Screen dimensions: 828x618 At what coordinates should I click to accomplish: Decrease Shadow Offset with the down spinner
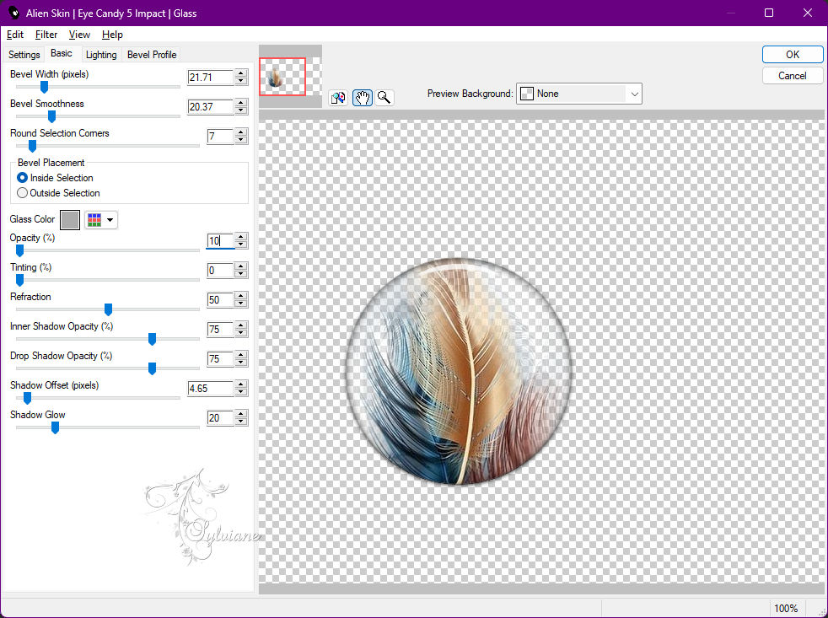tap(241, 392)
